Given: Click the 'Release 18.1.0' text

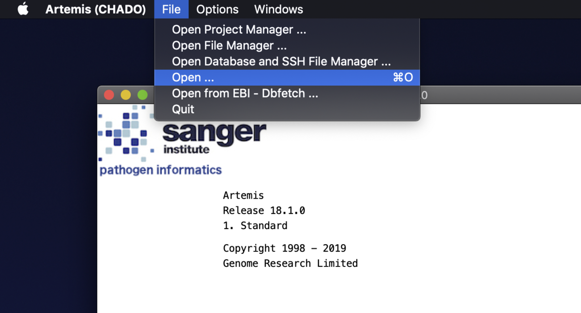Looking at the screenshot, I should [264, 211].
